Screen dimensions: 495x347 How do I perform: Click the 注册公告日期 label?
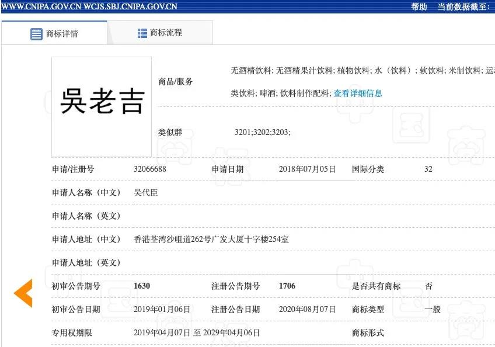[x=236, y=310]
